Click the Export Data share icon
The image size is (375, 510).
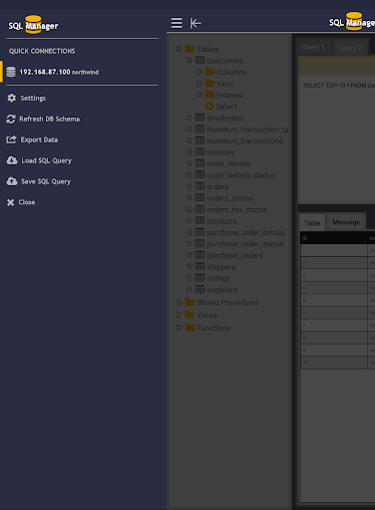pos(11,139)
